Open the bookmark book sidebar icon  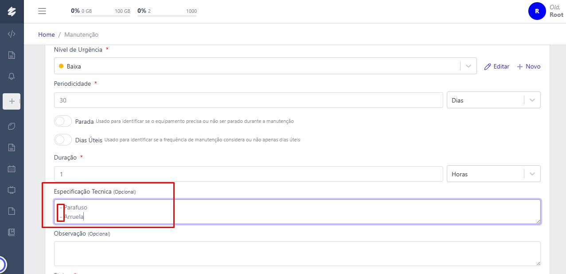coord(12,232)
